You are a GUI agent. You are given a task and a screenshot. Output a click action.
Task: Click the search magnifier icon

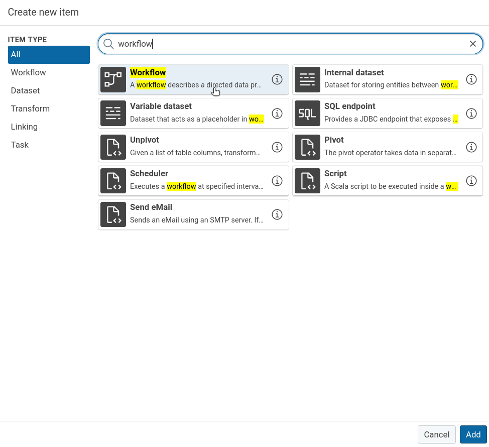click(108, 44)
